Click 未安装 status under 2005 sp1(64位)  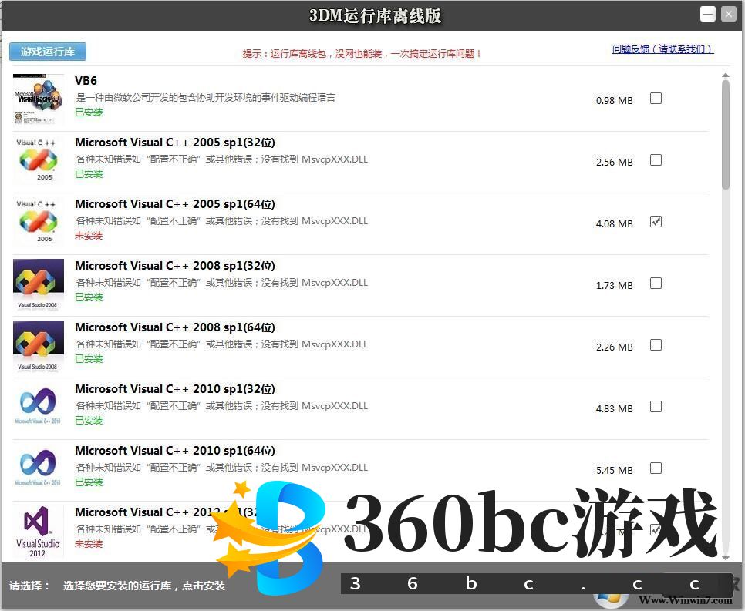pyautogui.click(x=89, y=236)
